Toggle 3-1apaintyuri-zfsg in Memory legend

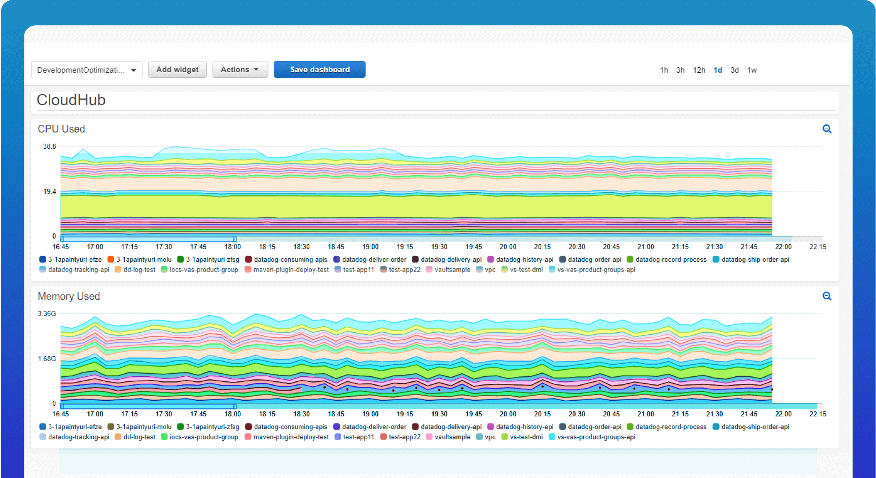click(x=208, y=427)
